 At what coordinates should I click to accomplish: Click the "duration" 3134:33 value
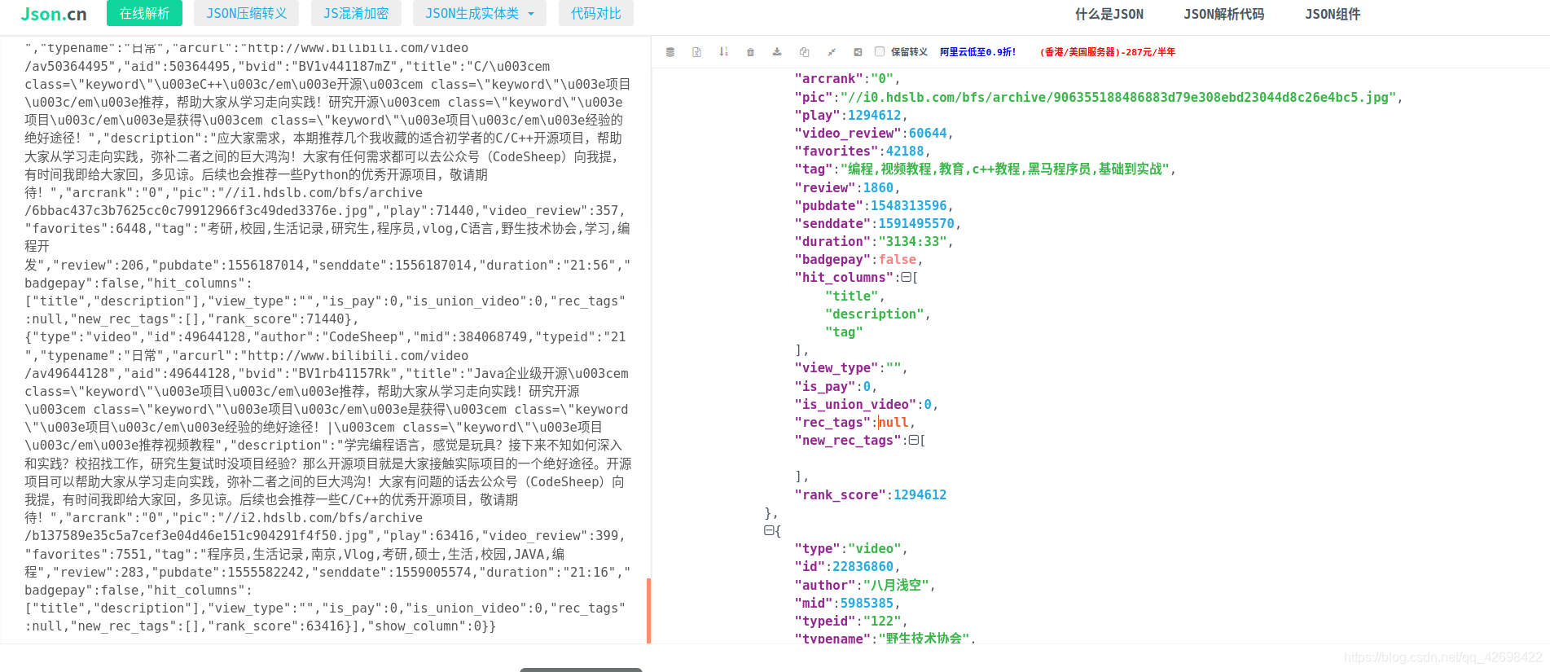pos(912,242)
